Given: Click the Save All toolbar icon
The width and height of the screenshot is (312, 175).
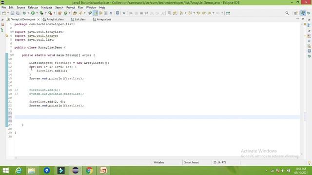Looking at the screenshot, I should tap(18, 13).
